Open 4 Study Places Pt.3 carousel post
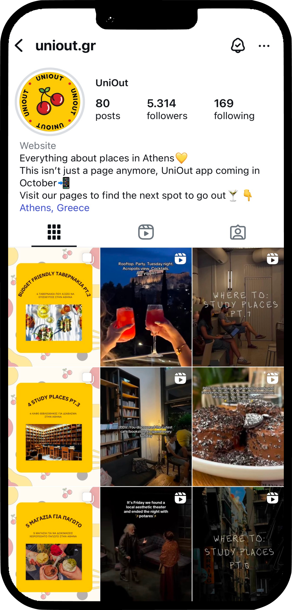 tap(54, 427)
